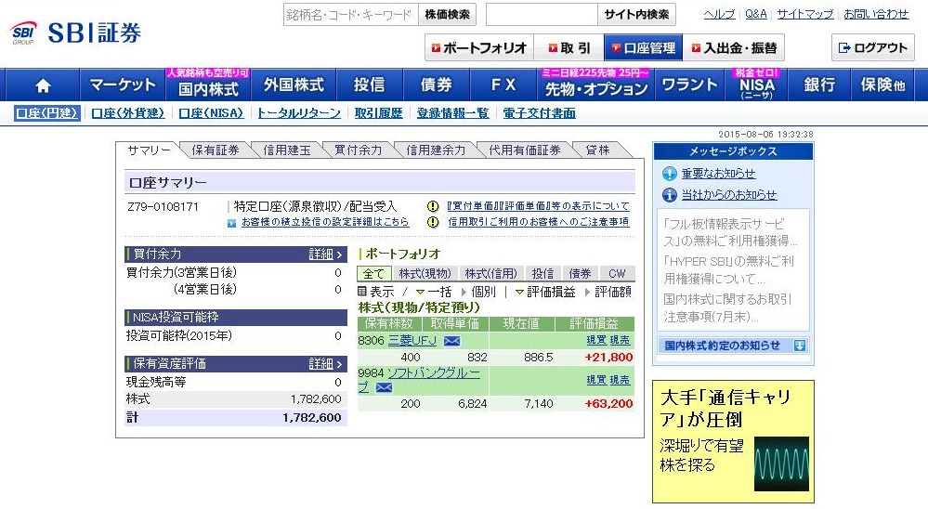Open 保有資産評価 詳細 link

coord(325,363)
